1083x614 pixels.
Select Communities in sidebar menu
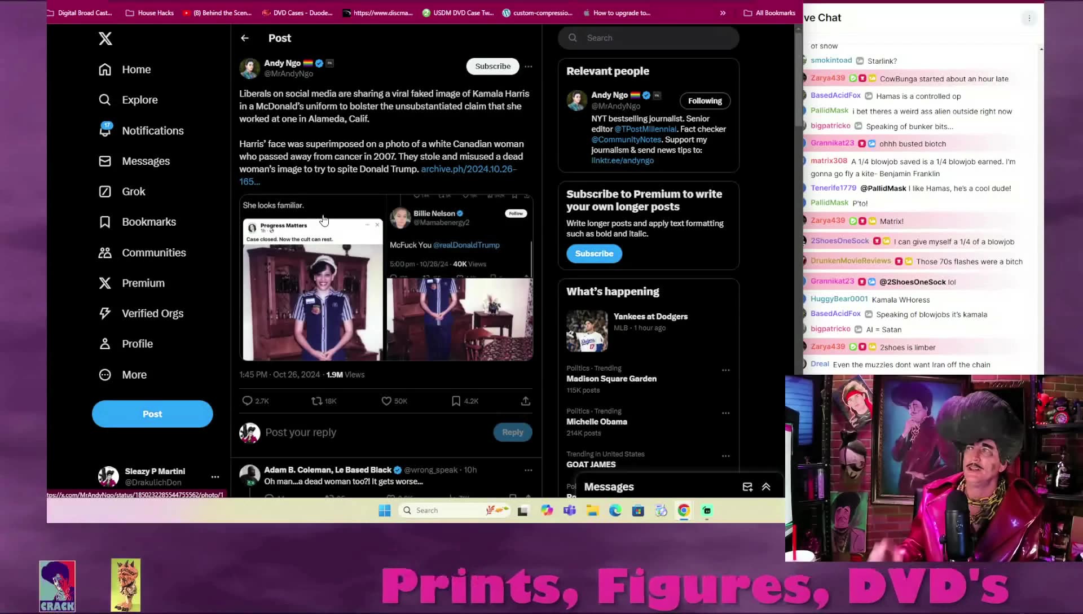(153, 252)
